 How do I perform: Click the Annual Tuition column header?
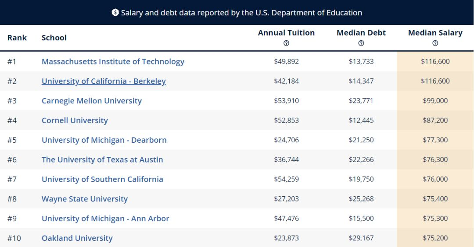coord(286,33)
